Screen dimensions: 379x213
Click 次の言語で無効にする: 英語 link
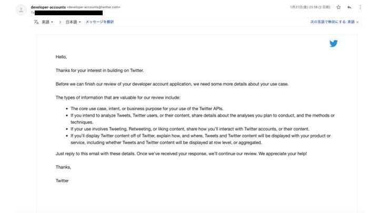[x=332, y=22]
